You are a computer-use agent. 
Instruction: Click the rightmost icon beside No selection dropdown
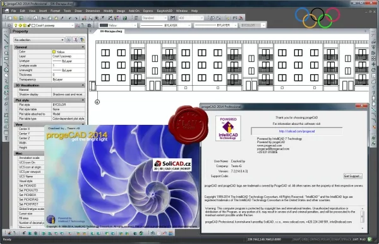82,40
